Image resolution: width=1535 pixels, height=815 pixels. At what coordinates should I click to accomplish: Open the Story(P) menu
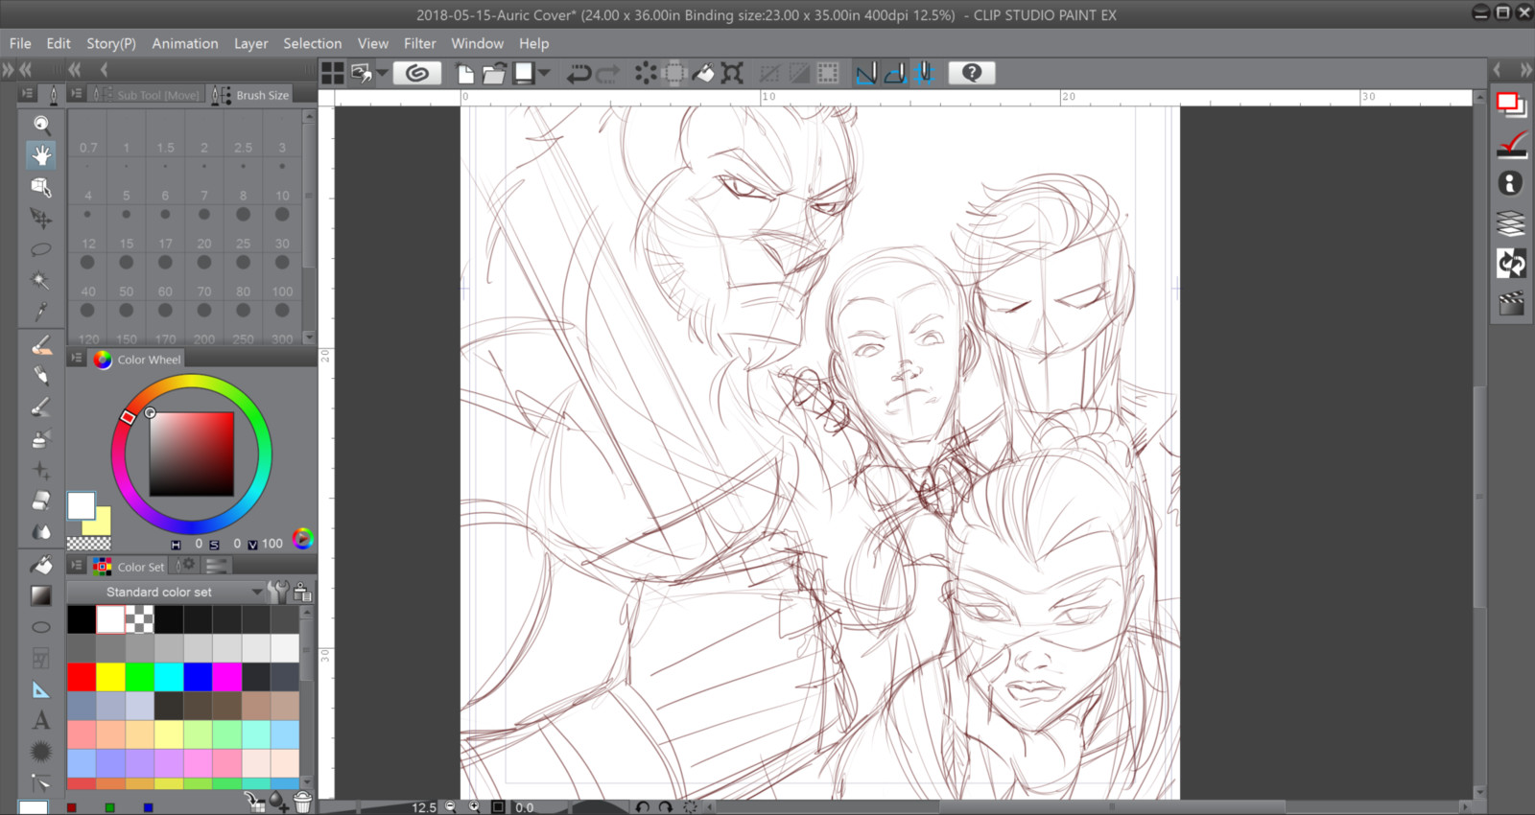click(x=111, y=43)
